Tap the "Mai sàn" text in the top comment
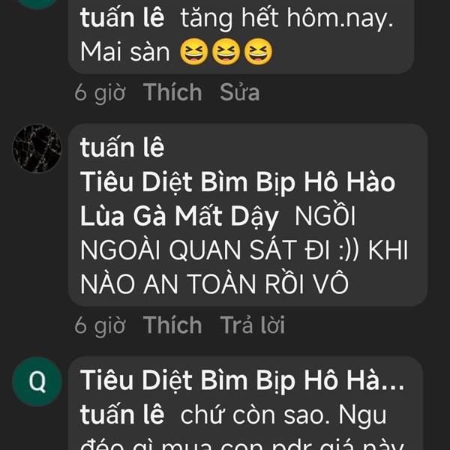The height and width of the screenshot is (450, 450). [125, 52]
